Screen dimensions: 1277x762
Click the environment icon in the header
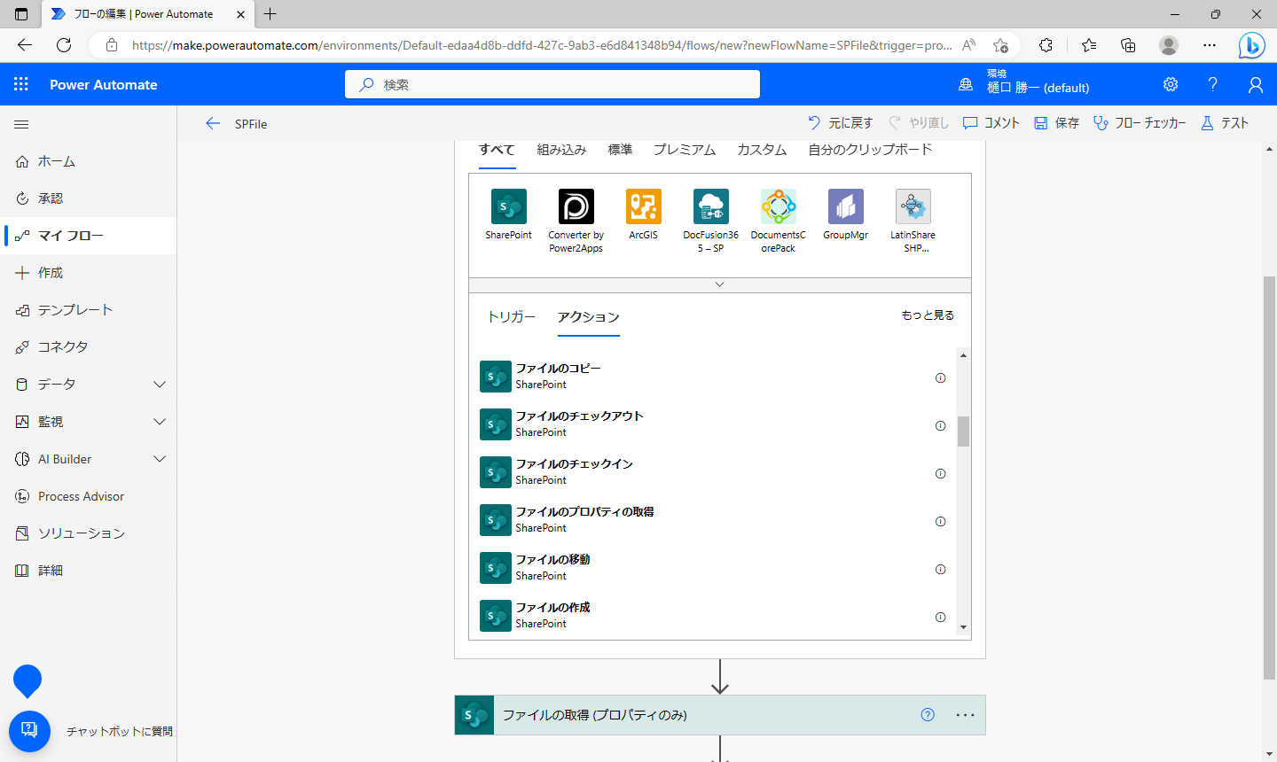click(966, 84)
